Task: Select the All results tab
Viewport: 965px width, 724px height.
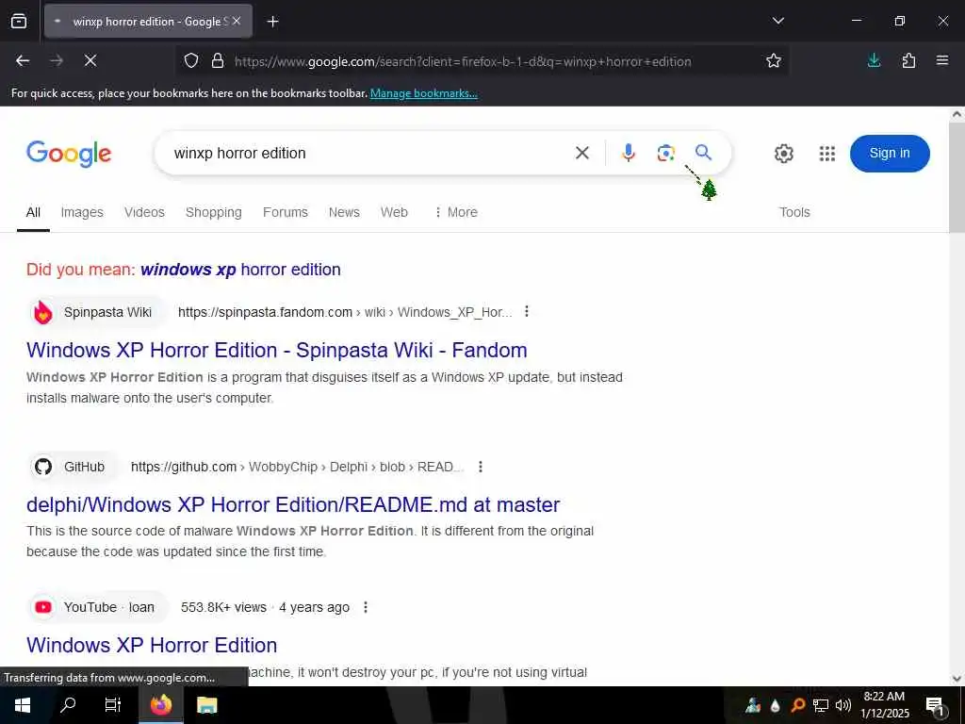Action: pyautogui.click(x=33, y=212)
